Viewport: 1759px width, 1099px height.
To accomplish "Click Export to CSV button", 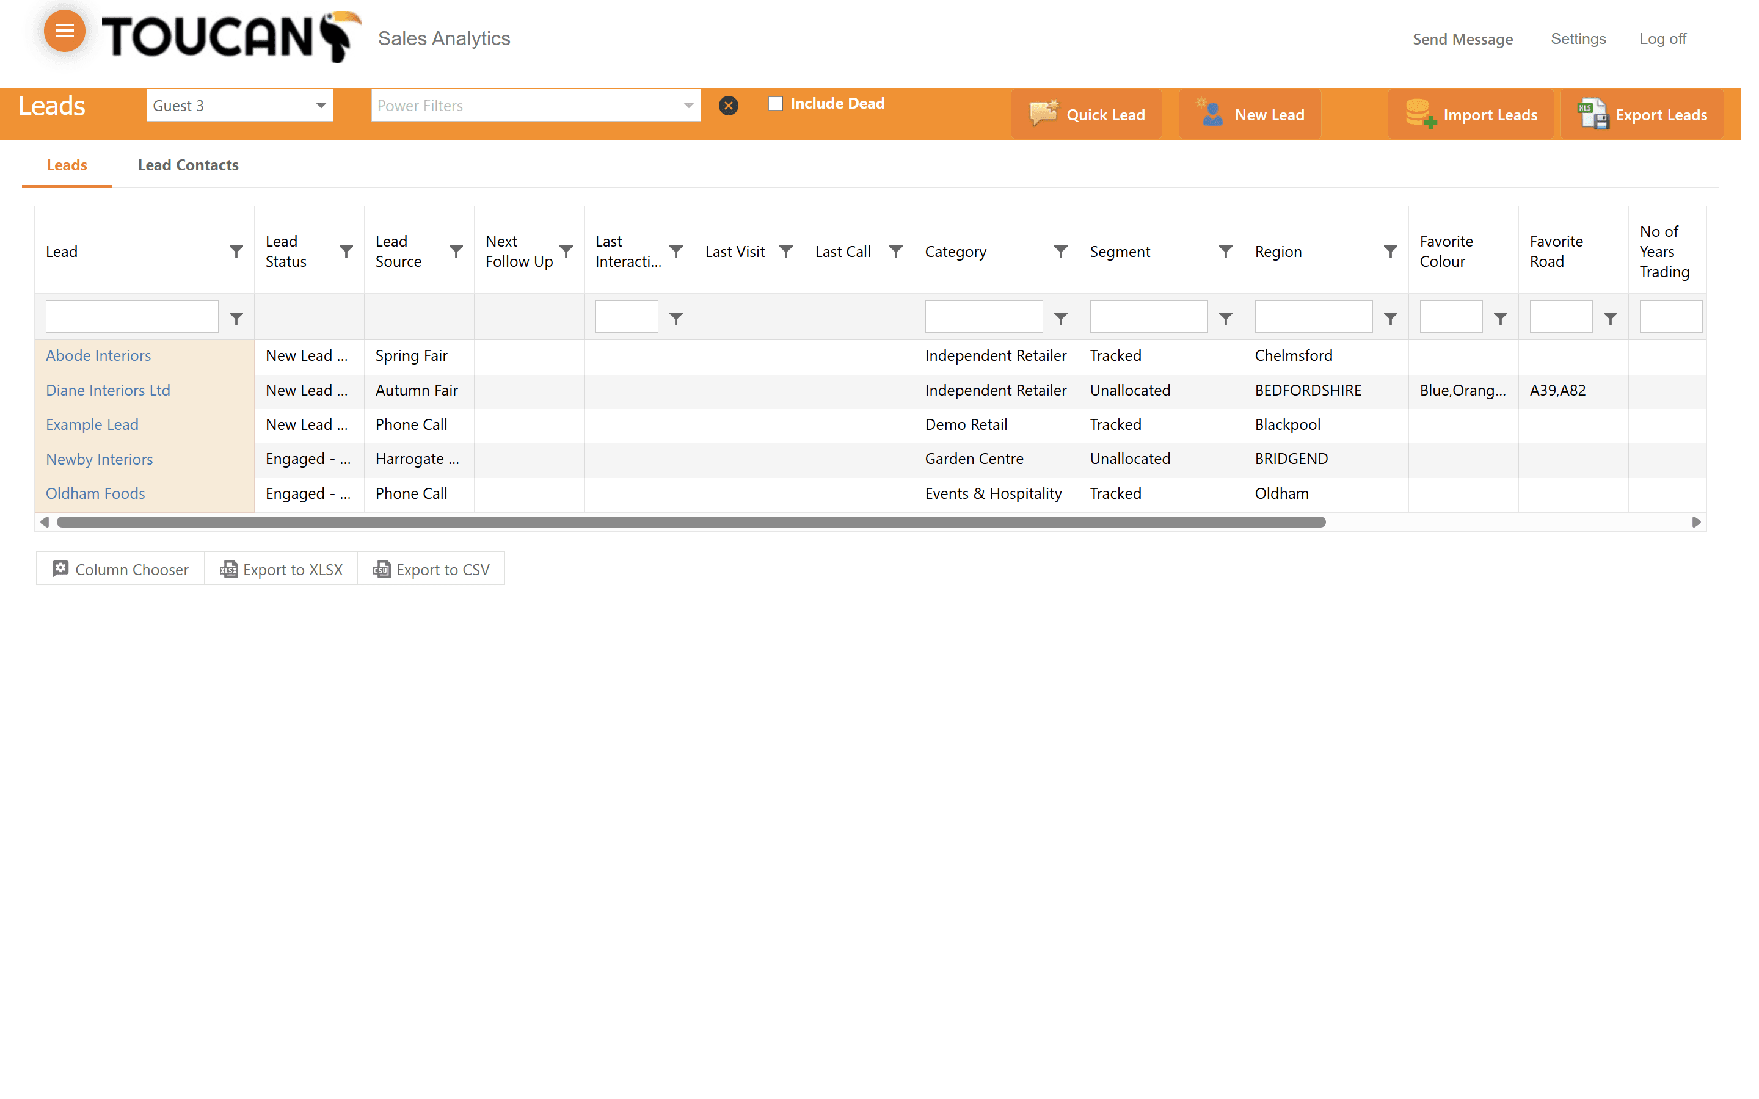I will (x=432, y=569).
